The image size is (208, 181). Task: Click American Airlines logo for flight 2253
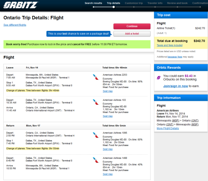point(96,77)
